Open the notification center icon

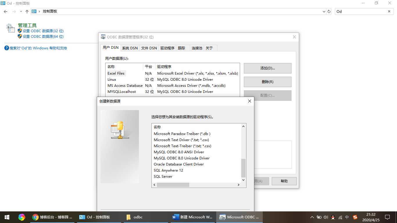(387, 217)
